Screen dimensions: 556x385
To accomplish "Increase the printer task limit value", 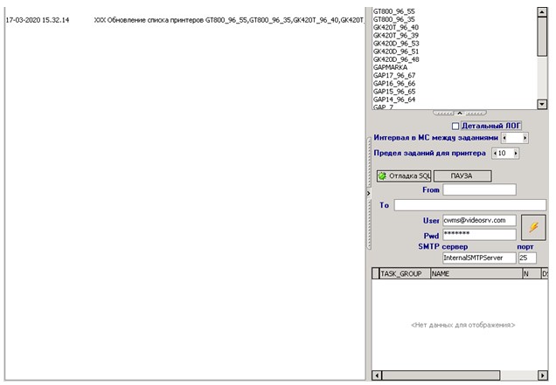I will [517, 153].
